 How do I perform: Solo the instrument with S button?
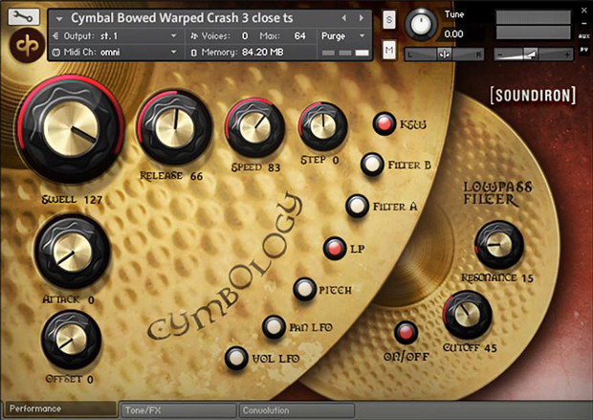[389, 20]
